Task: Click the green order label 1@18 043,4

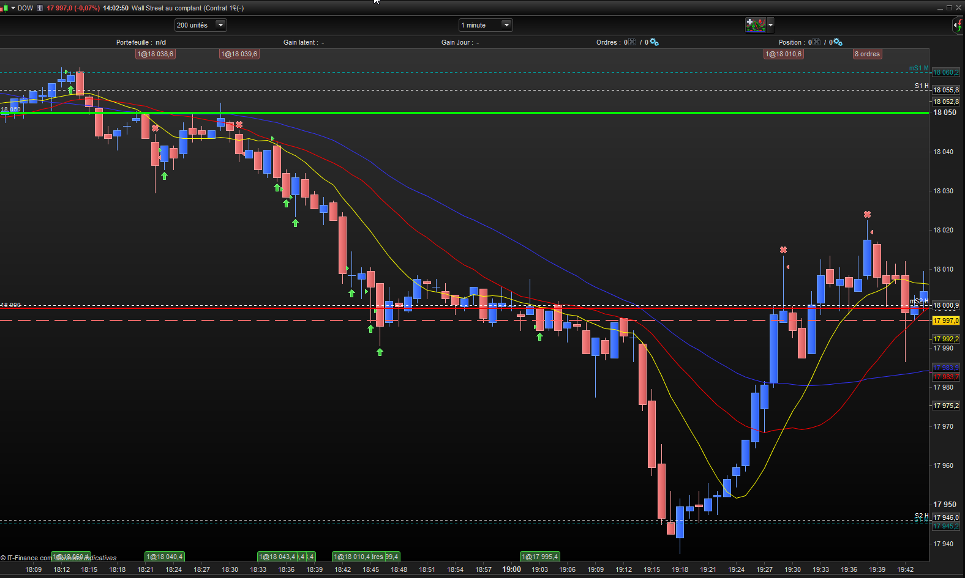Action: pos(277,557)
